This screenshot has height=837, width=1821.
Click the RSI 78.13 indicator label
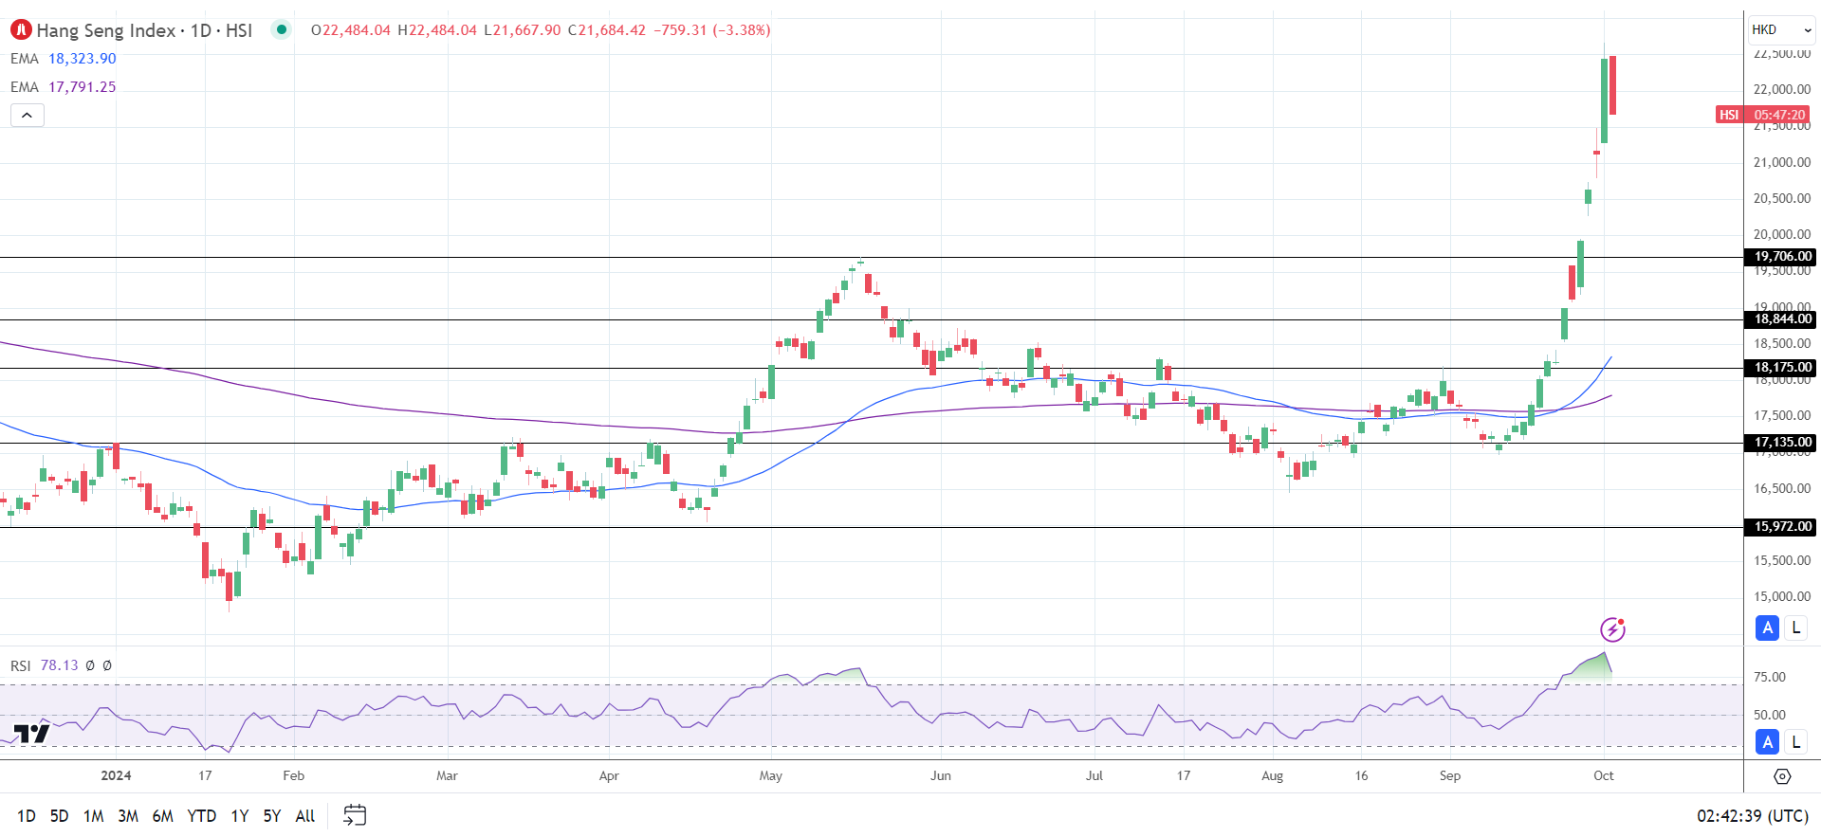pyautogui.click(x=45, y=665)
